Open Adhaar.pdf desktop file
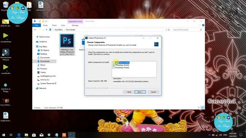246x138 pixels. click(x=41, y=6)
